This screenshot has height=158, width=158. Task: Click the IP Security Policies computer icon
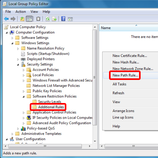[x=29, y=118]
